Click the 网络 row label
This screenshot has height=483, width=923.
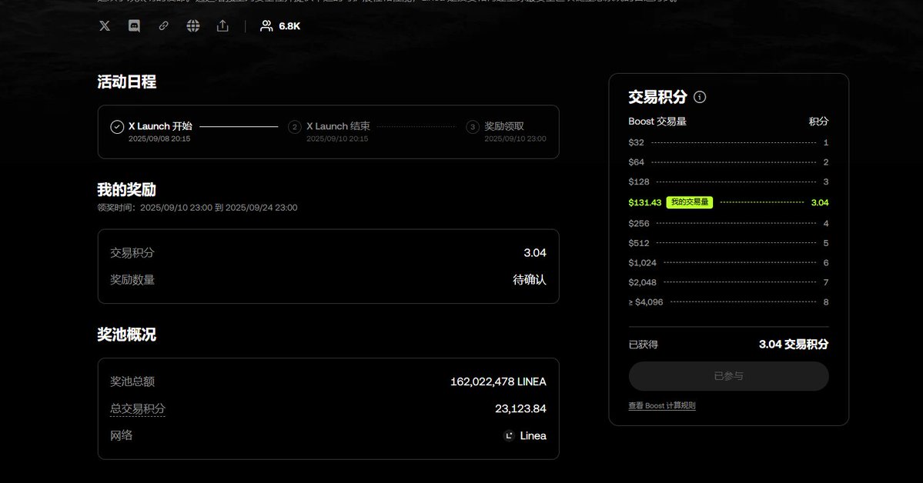[122, 436]
